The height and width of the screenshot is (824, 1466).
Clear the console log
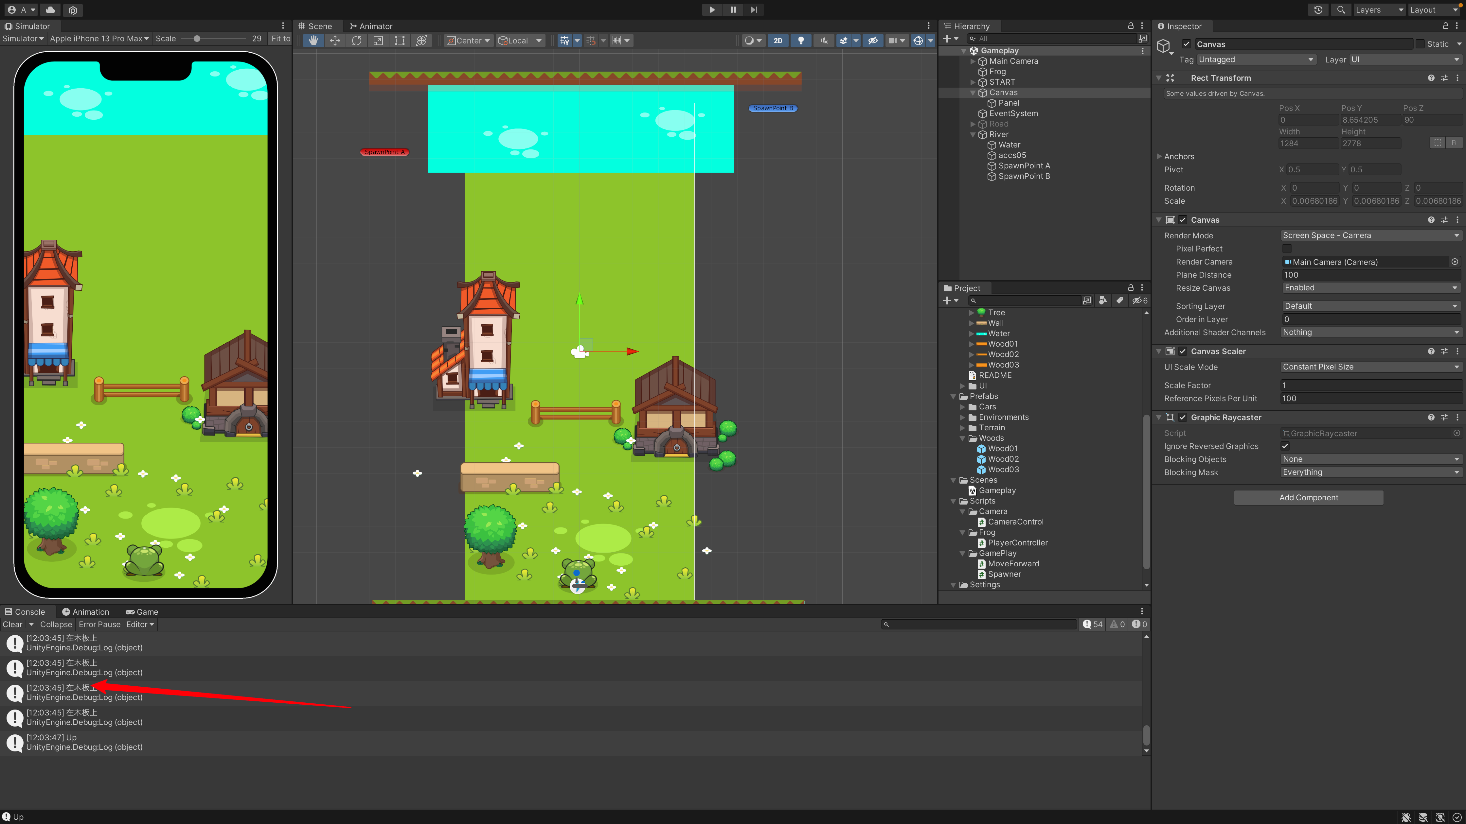coord(12,625)
